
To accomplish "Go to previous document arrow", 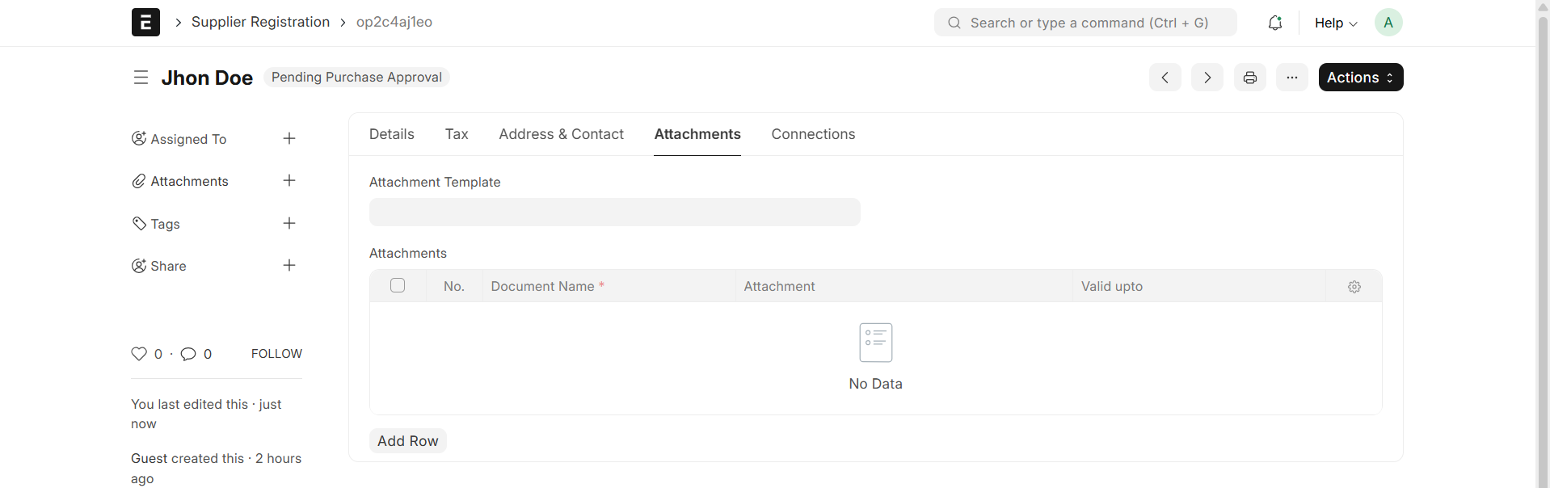I will coord(1165,78).
